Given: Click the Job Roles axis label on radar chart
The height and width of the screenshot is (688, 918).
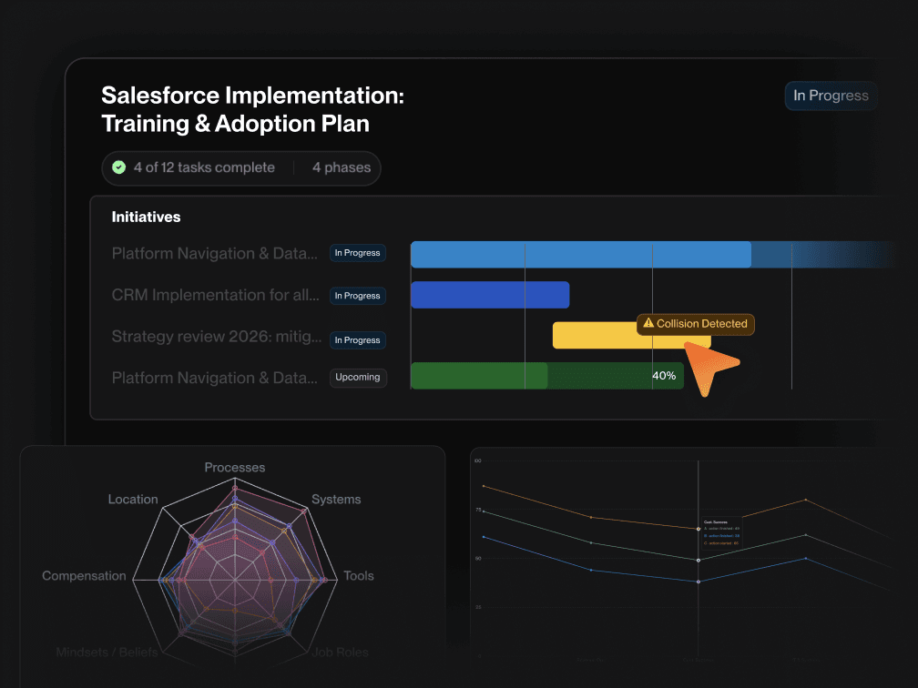Looking at the screenshot, I should [341, 653].
